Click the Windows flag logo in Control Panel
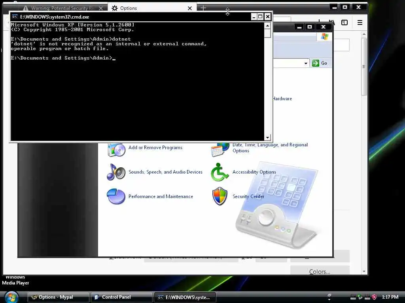Image resolution: width=405 pixels, height=303 pixels. tap(324, 37)
